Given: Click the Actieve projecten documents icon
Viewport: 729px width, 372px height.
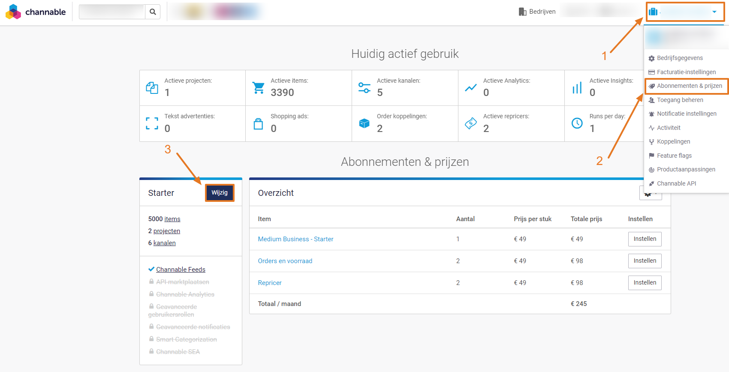Looking at the screenshot, I should (x=152, y=88).
